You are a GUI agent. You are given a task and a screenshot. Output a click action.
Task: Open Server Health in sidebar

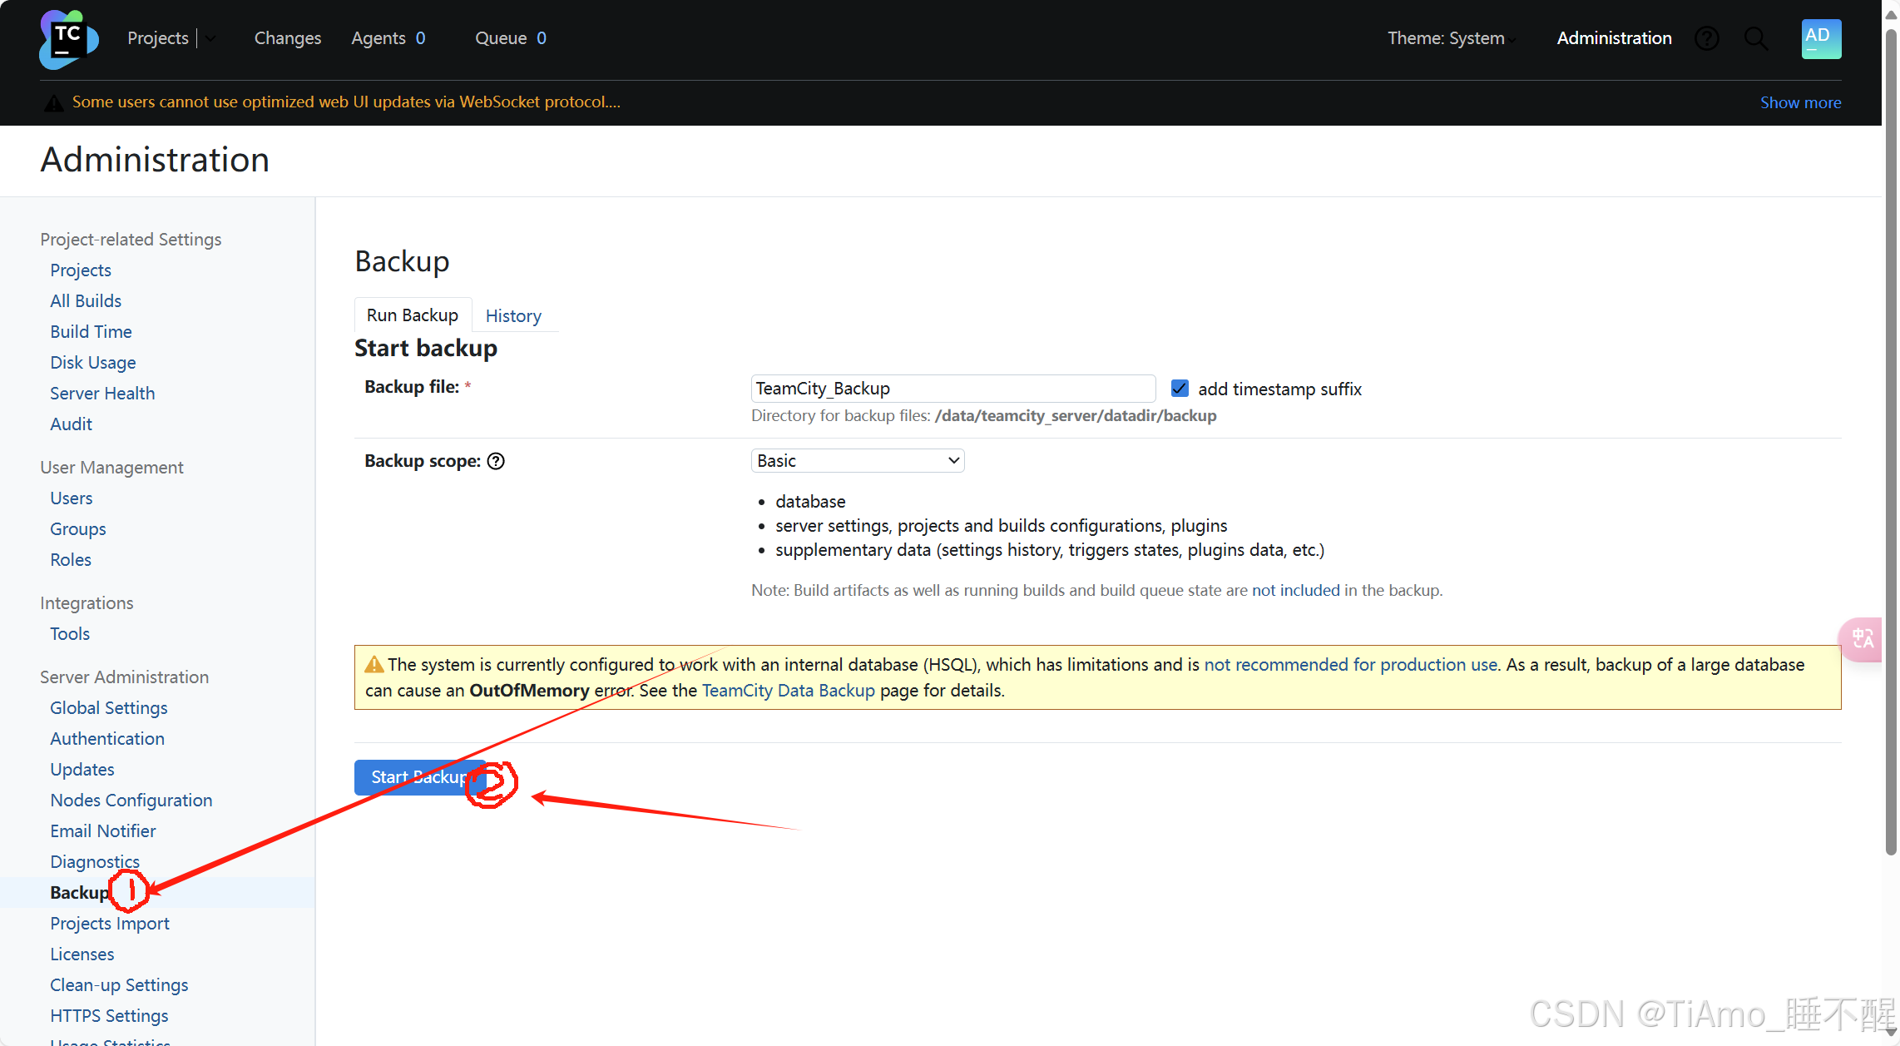102,393
